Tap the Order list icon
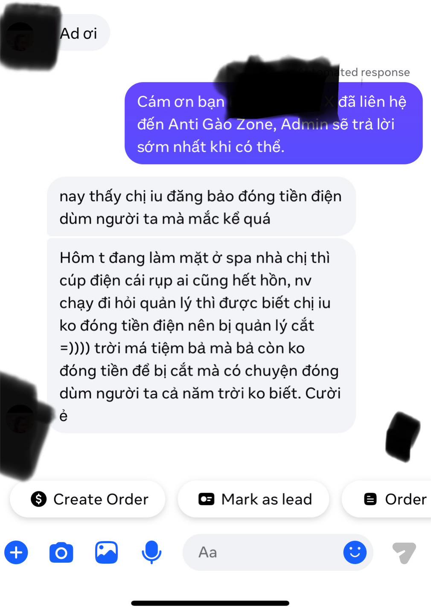This screenshot has height=614, width=431. (370, 499)
